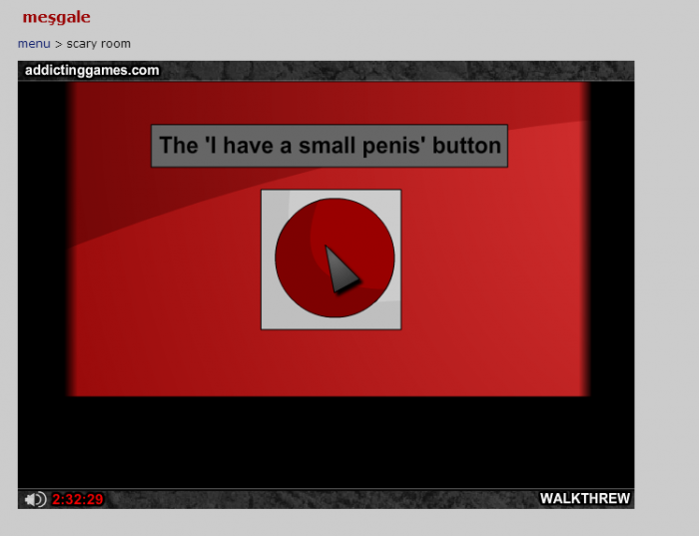699x536 pixels.
Task: Open the WALKTHREW link
Action: (585, 499)
